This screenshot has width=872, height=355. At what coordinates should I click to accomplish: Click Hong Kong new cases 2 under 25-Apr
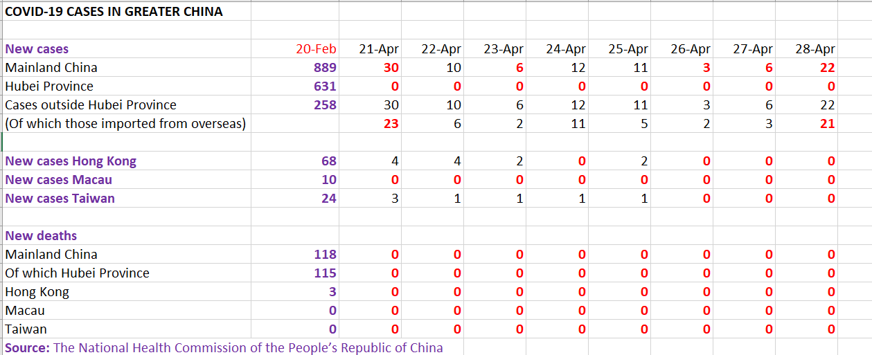click(644, 161)
